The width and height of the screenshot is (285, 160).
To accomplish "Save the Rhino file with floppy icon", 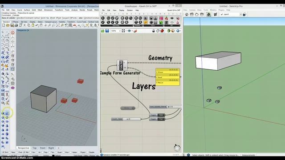I will pos(12,25).
